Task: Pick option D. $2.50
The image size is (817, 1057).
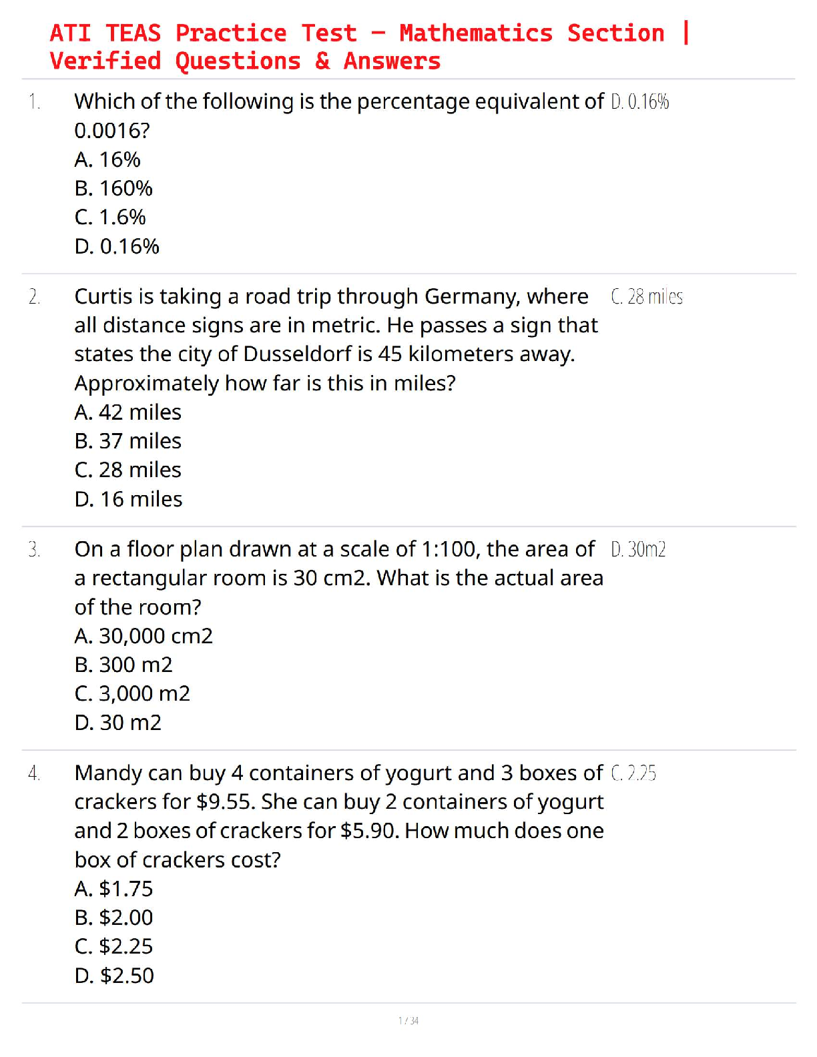Action: (x=114, y=976)
